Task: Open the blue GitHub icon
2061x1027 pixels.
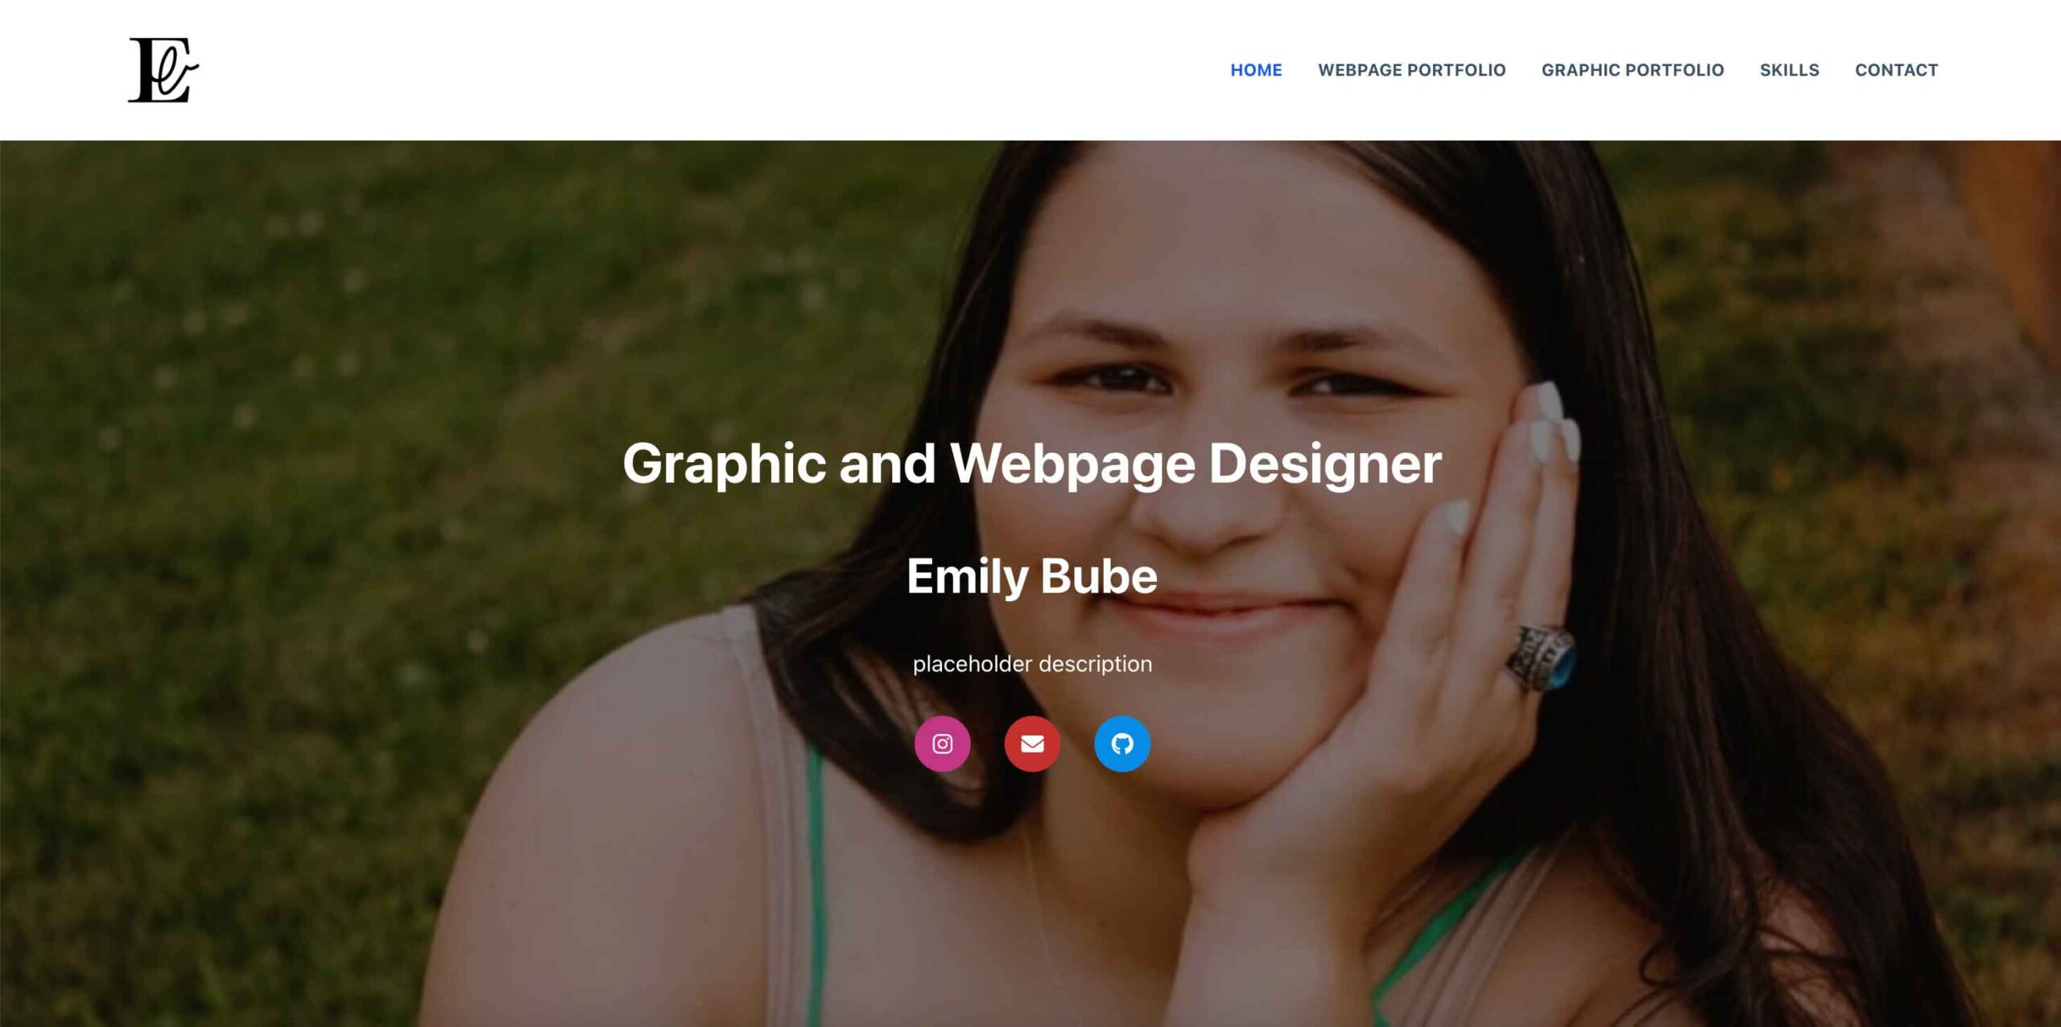Action: point(1122,744)
